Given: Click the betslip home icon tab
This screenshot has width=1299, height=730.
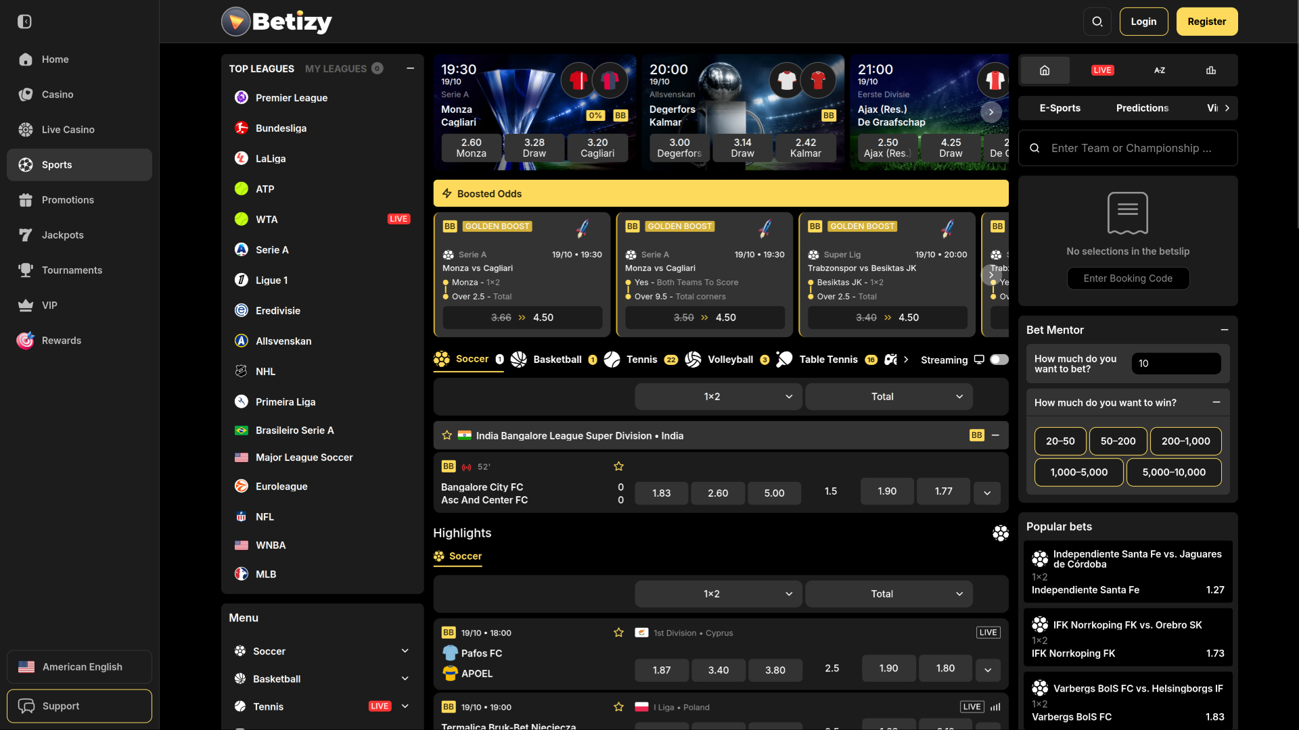Looking at the screenshot, I should pyautogui.click(x=1045, y=70).
